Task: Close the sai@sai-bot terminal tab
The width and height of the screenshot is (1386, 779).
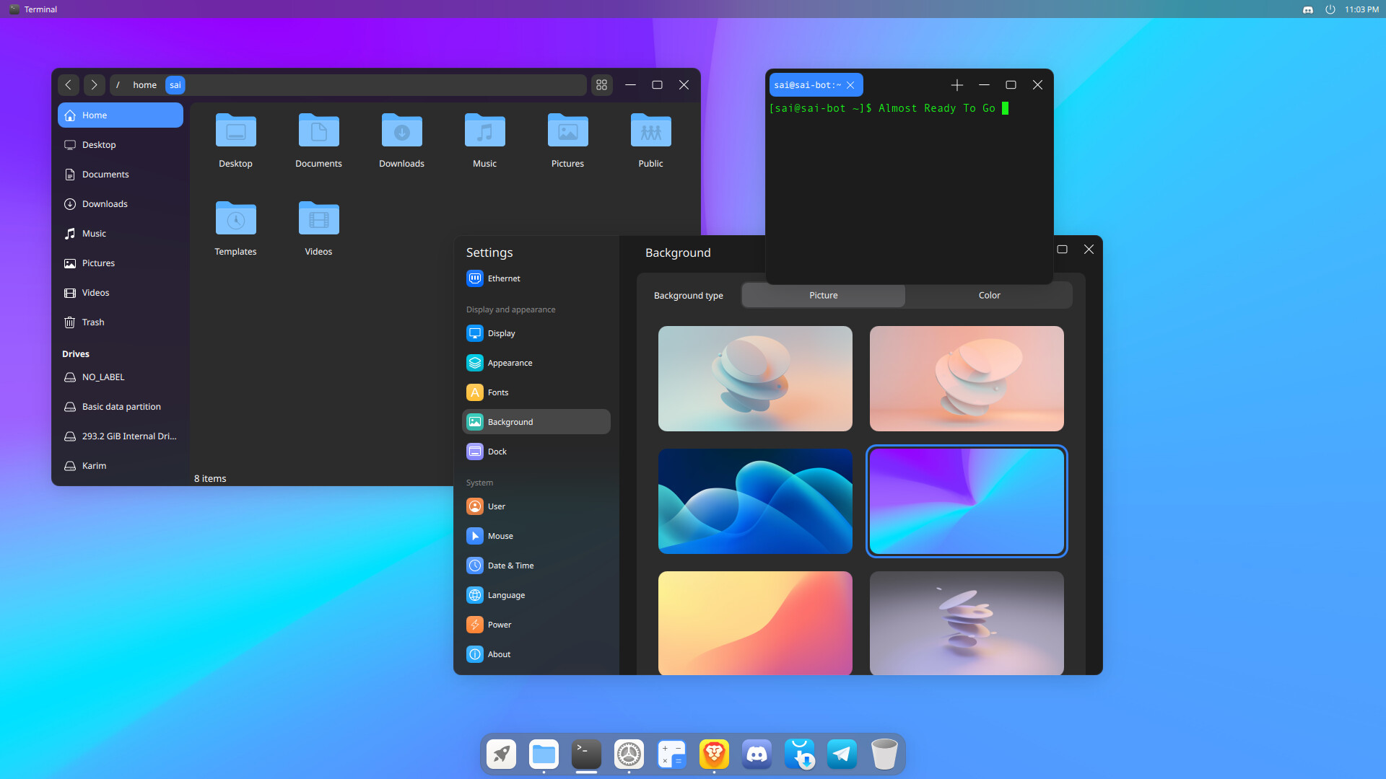Action: tap(850, 85)
